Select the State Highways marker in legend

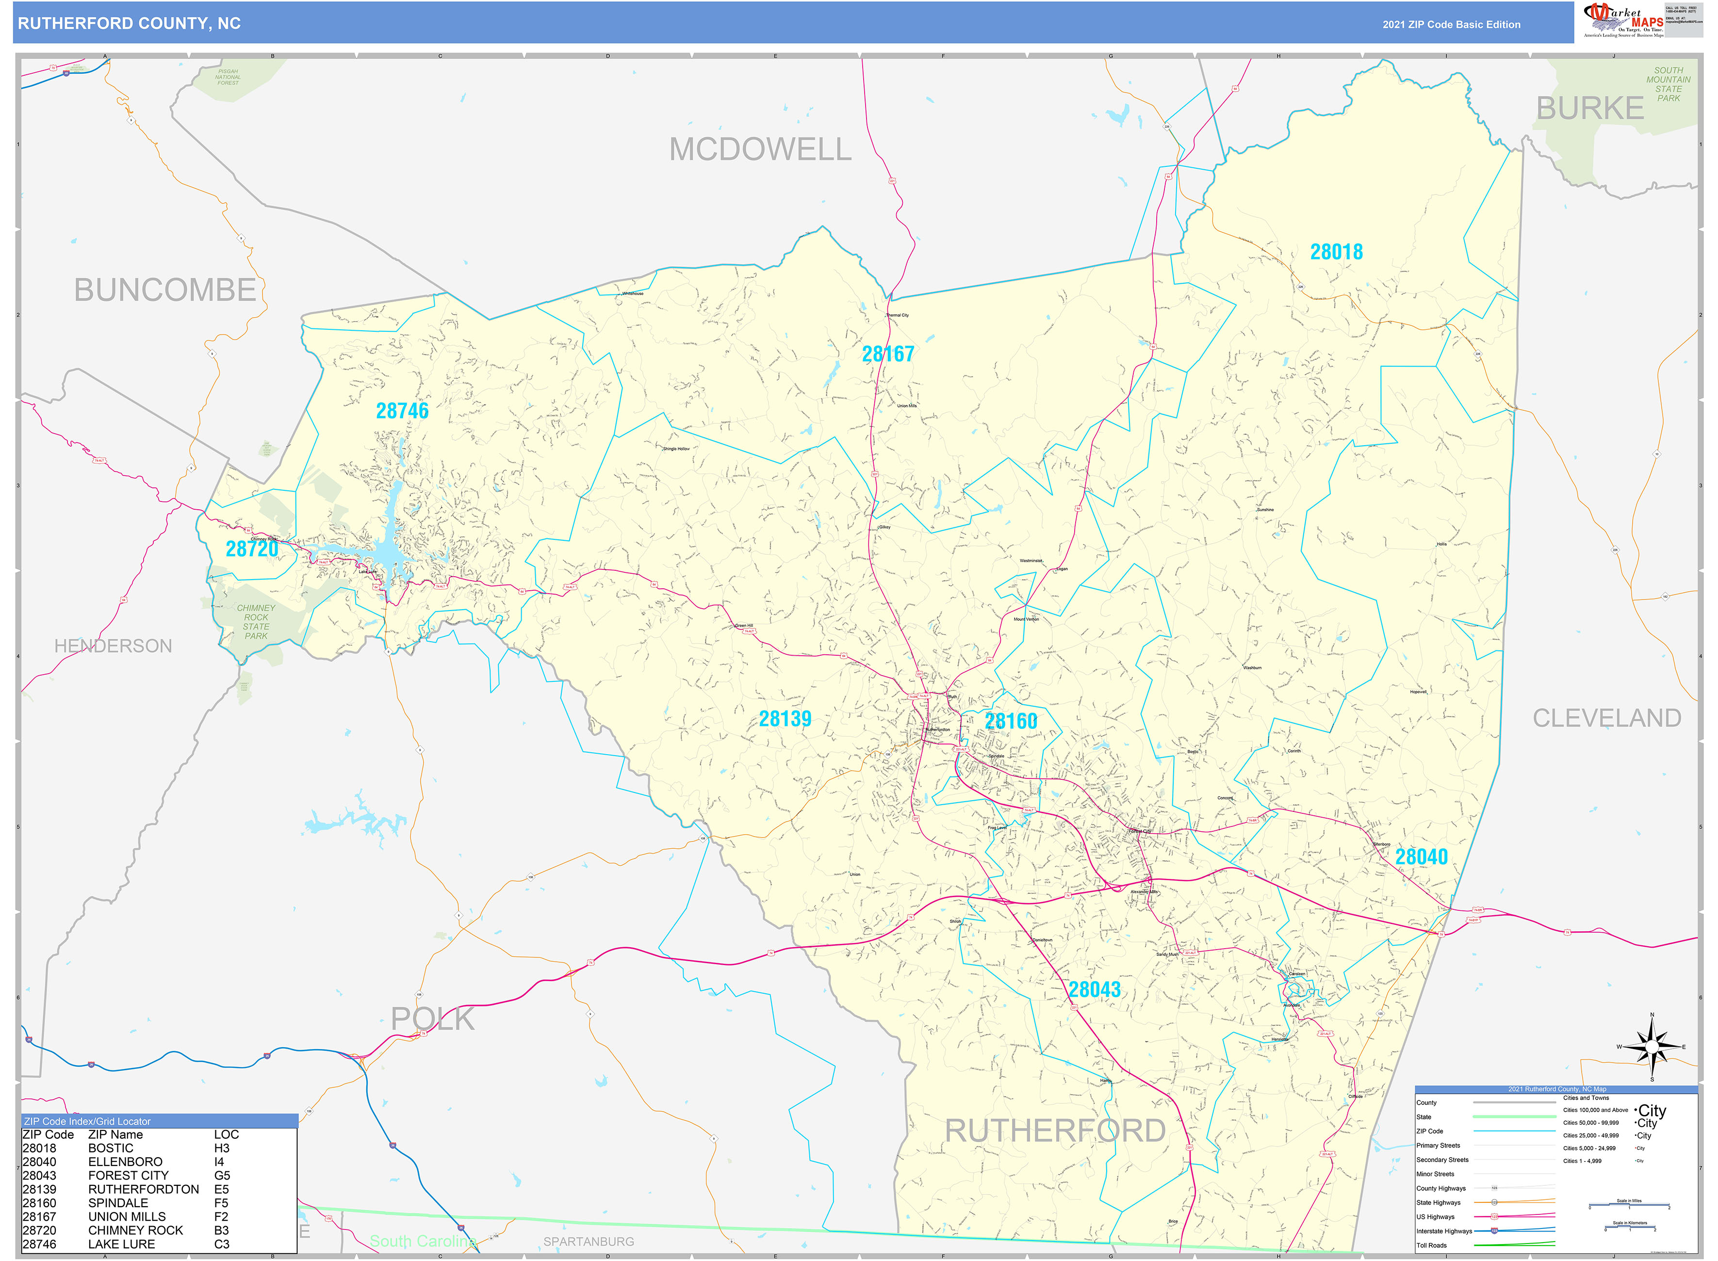click(x=1495, y=1202)
